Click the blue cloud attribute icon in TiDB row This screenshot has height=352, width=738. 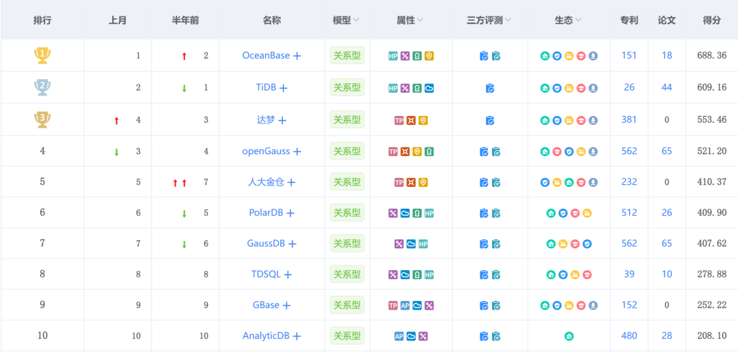click(x=428, y=88)
